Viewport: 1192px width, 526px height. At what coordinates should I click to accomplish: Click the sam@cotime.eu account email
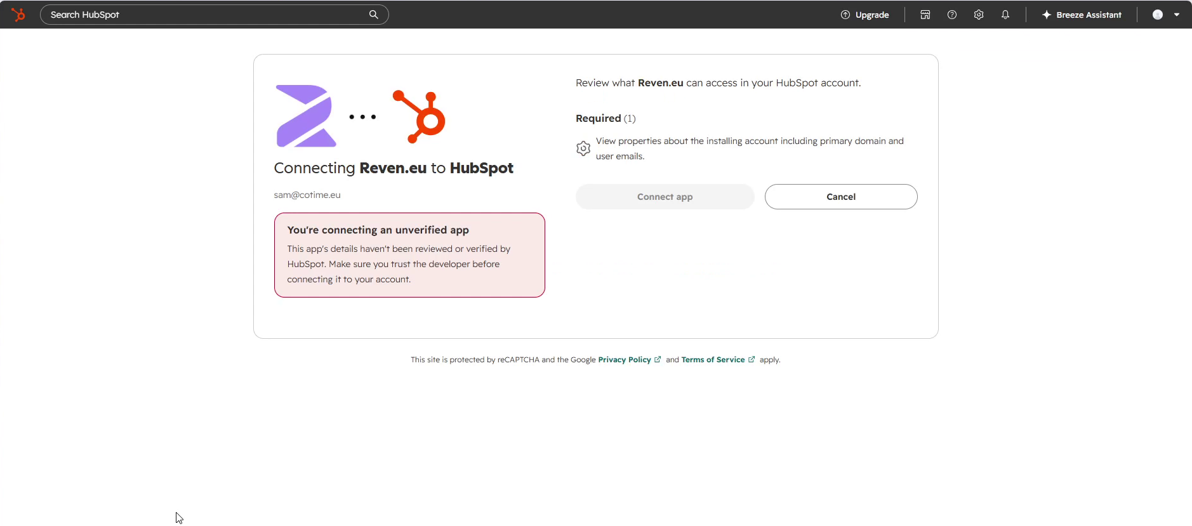pyautogui.click(x=307, y=195)
